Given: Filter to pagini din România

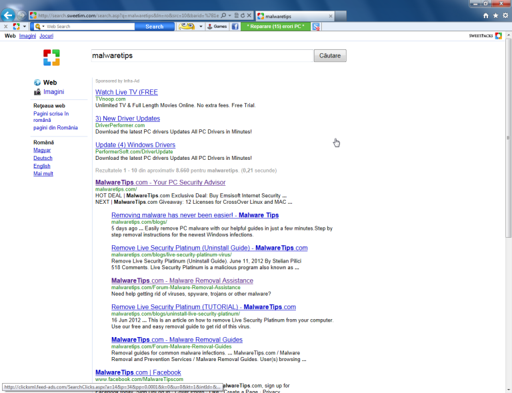Looking at the screenshot, I should [55, 127].
